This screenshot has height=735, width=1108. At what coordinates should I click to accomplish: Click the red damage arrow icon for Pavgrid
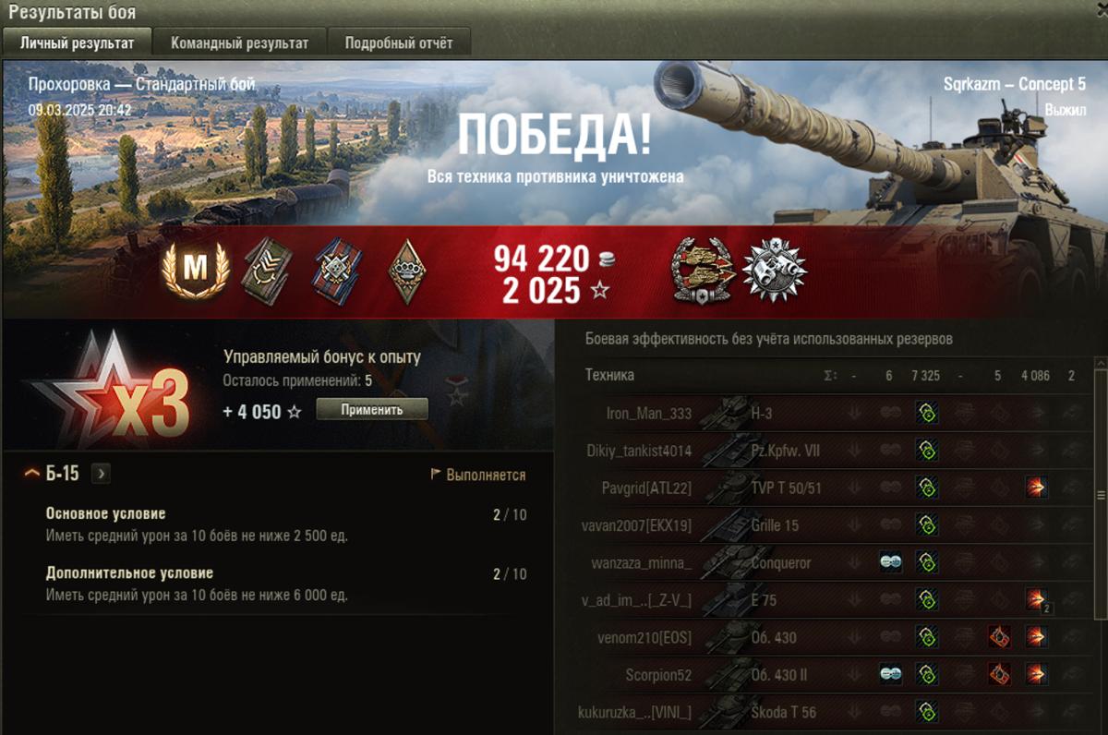click(1036, 488)
